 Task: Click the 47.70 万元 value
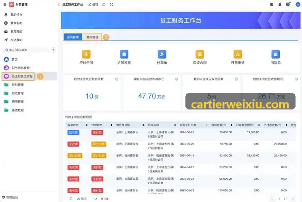[x=151, y=96]
